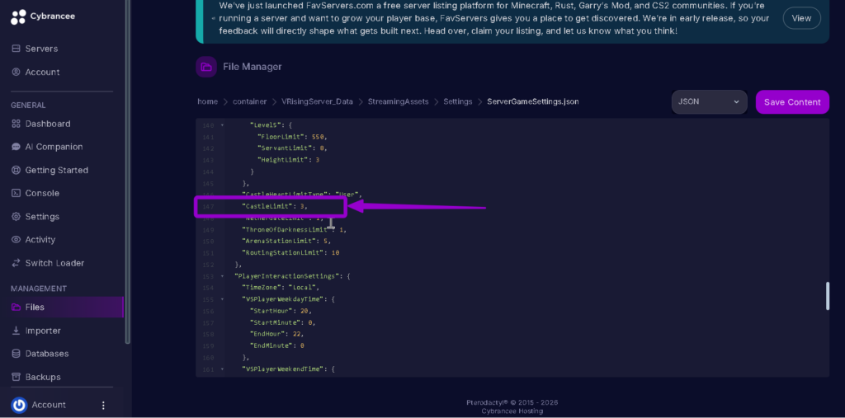Navigate to StreamingAssets breadcrumb

tap(399, 101)
